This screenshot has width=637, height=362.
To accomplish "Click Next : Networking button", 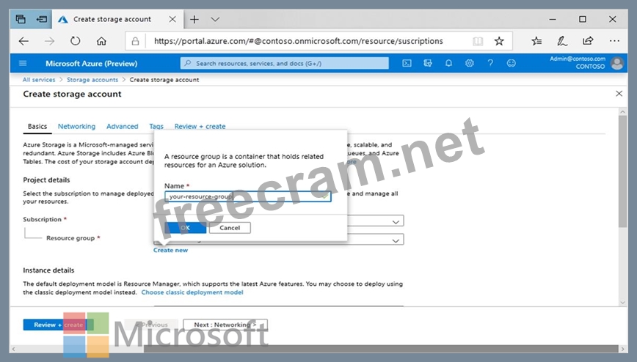I will point(225,325).
